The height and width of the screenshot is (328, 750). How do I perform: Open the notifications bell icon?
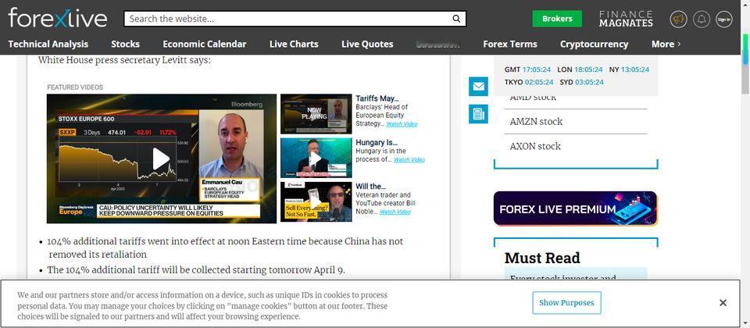point(702,19)
